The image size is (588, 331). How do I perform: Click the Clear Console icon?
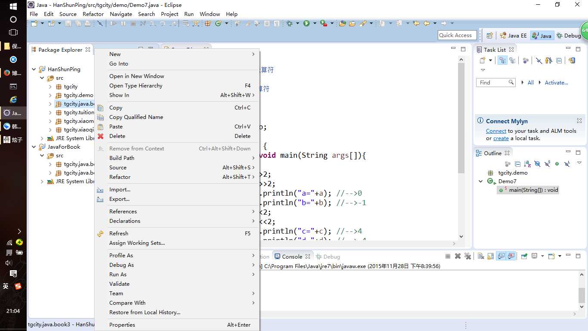coord(481,256)
